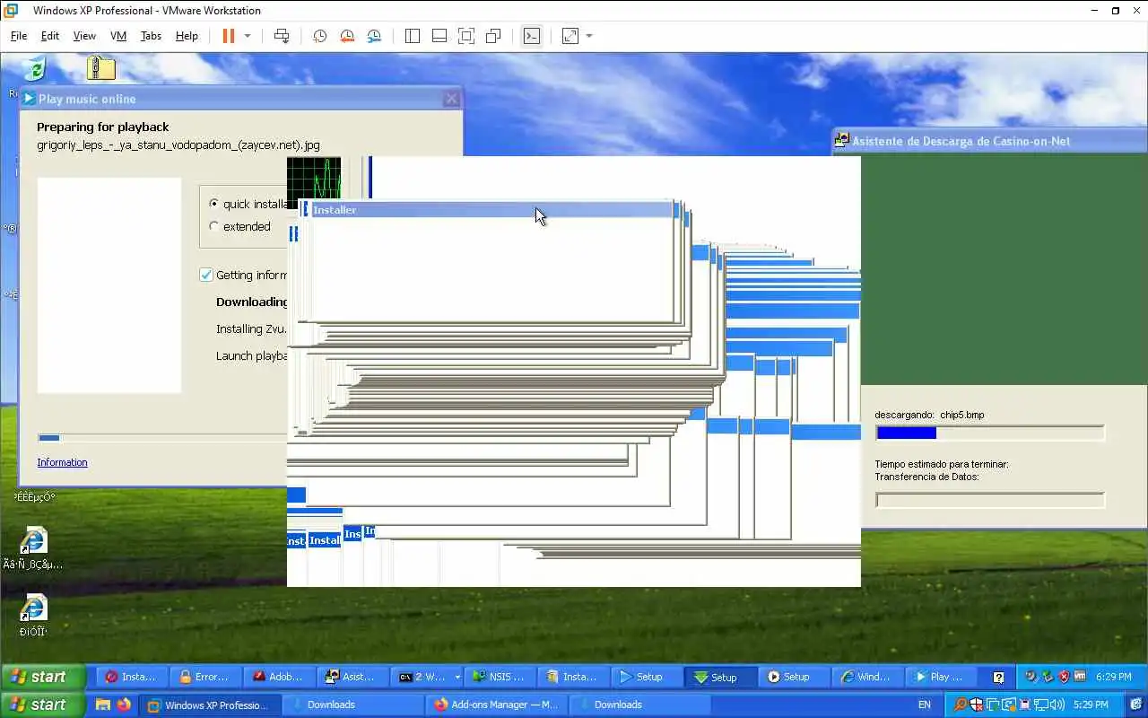Select the quick installation radio button
Image resolution: width=1148 pixels, height=718 pixels.
coord(213,204)
